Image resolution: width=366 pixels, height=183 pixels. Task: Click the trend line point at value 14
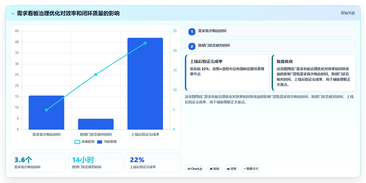coord(96,74)
